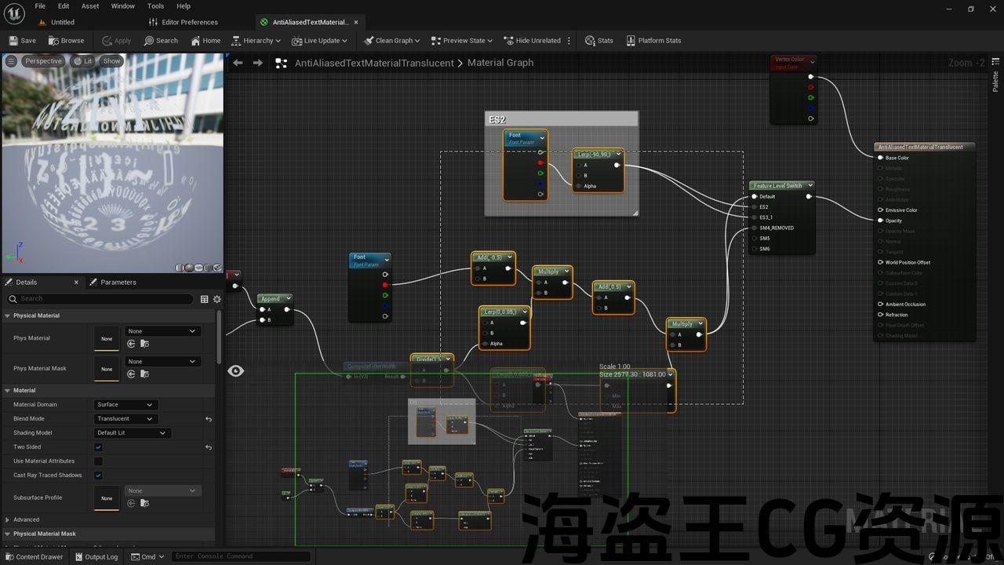Toggle the Two Sided checkbox
The height and width of the screenshot is (565, 1004).
tap(98, 447)
